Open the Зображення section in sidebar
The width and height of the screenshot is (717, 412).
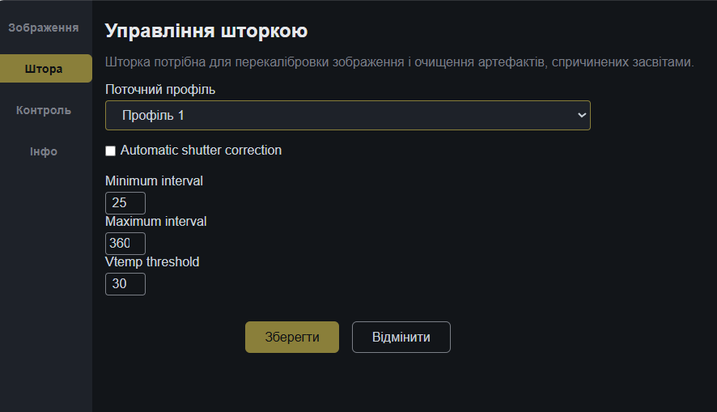[x=43, y=28]
